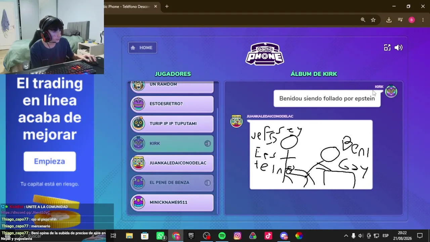Switch to Chrome on the taskbar
The height and width of the screenshot is (242, 430).
[x=176, y=236]
